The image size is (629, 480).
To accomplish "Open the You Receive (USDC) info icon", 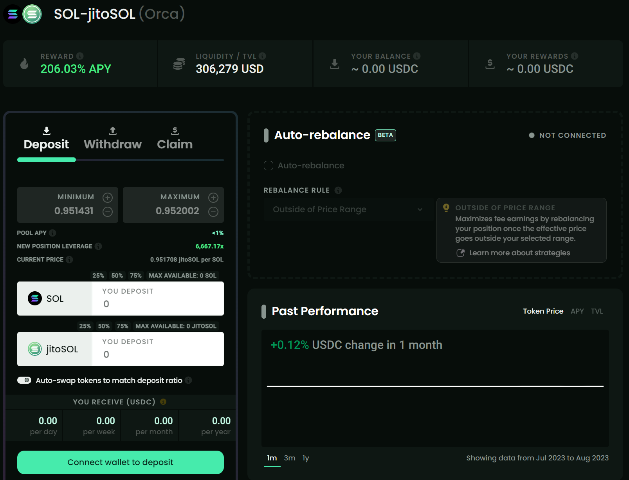I will click(x=163, y=402).
